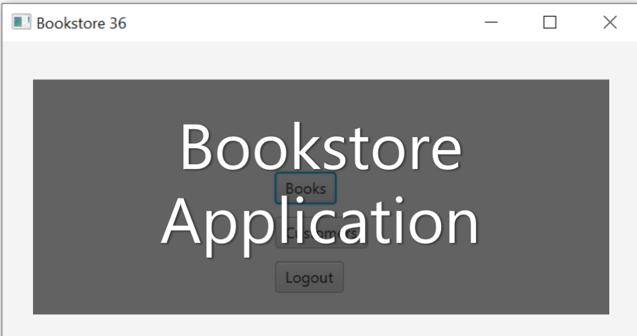This screenshot has height=336, width=637.
Task: Open the Books section
Action: pos(306,188)
